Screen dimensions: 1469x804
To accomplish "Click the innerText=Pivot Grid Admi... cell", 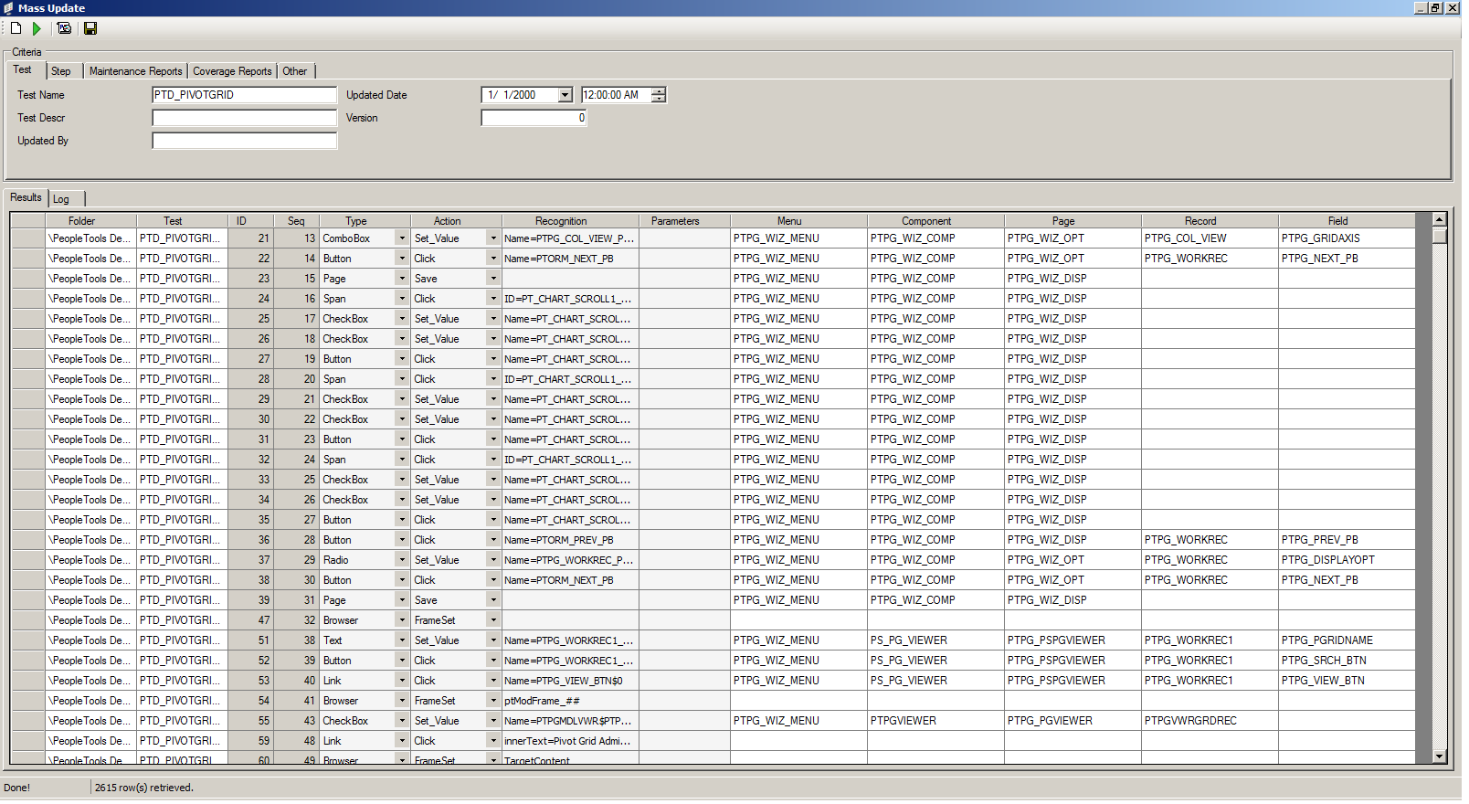I will click(x=570, y=741).
